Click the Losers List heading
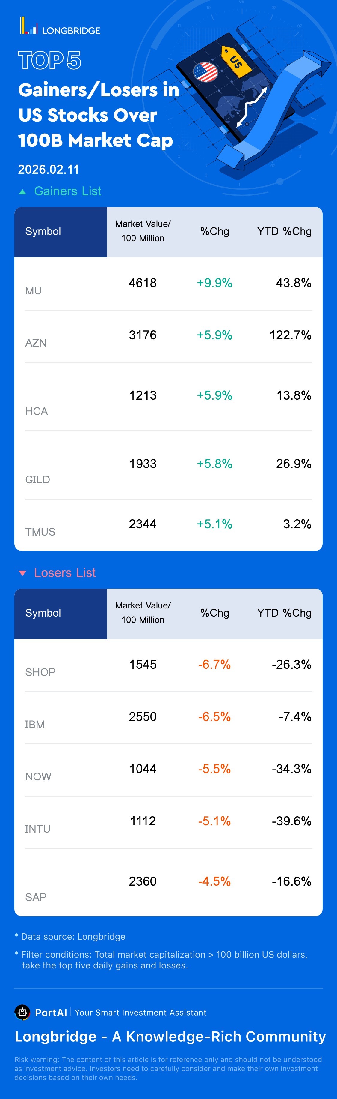 click(x=65, y=572)
